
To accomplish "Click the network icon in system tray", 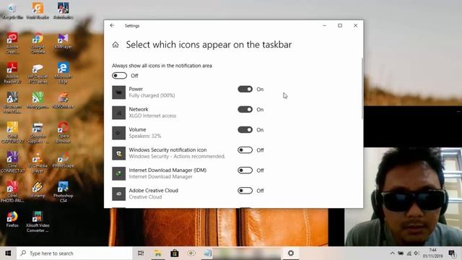I will (x=409, y=253).
